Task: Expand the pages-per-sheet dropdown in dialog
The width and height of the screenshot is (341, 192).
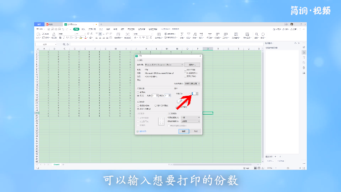Action: pos(190,117)
